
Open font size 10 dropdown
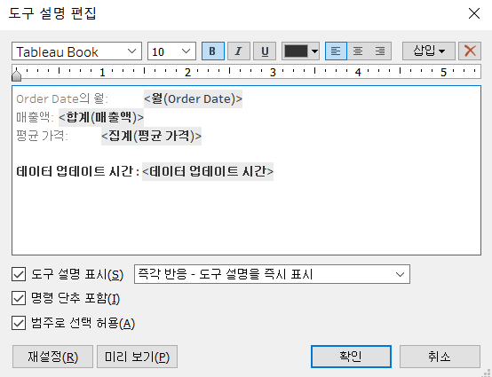(x=171, y=51)
